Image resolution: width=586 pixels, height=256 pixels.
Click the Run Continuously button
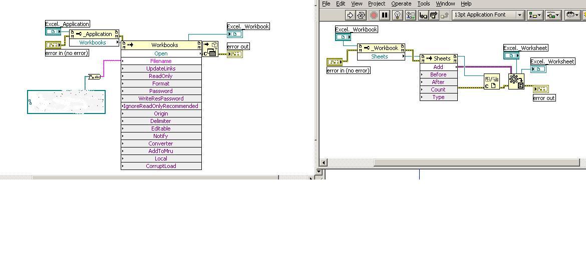coord(361,15)
